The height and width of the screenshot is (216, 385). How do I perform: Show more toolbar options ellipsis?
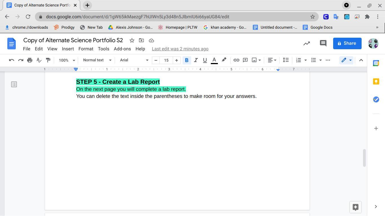(328, 60)
